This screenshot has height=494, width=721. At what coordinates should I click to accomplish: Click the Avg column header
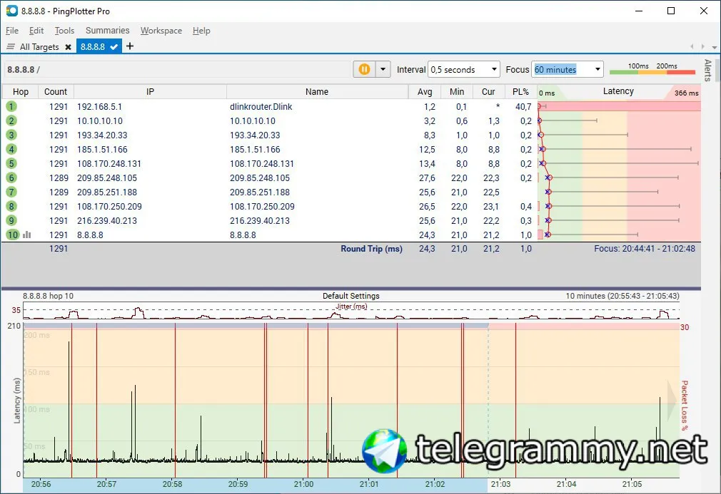pos(425,92)
